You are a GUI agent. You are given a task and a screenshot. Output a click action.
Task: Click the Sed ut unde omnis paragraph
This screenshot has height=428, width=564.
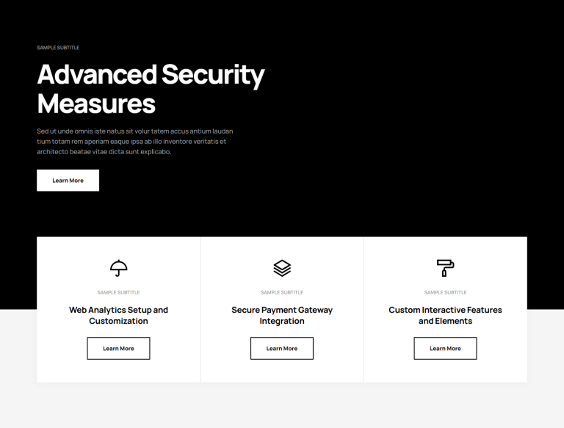(135, 142)
